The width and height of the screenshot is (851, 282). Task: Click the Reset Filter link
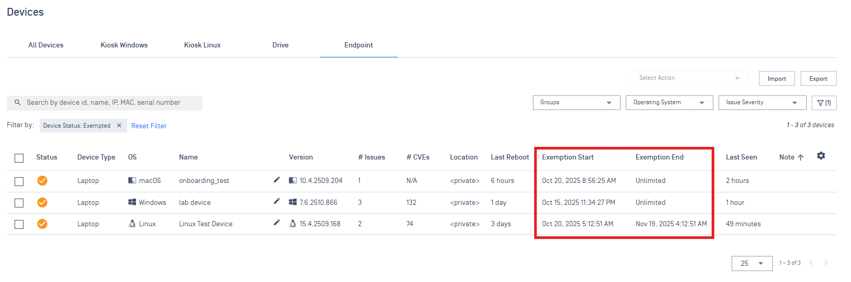tap(149, 126)
